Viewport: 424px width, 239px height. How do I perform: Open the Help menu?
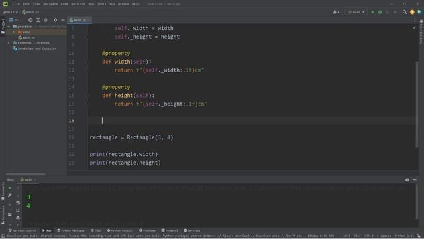click(135, 4)
